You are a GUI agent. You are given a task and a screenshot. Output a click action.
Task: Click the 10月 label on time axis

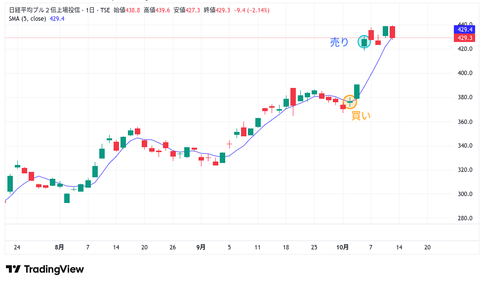[343, 247]
